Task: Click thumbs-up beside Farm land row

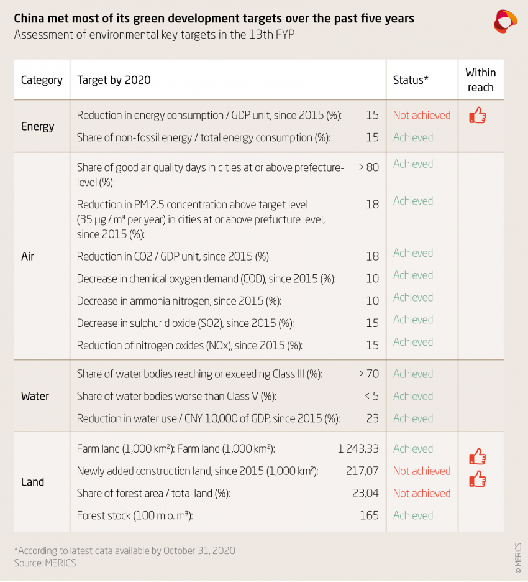Action: (x=477, y=457)
